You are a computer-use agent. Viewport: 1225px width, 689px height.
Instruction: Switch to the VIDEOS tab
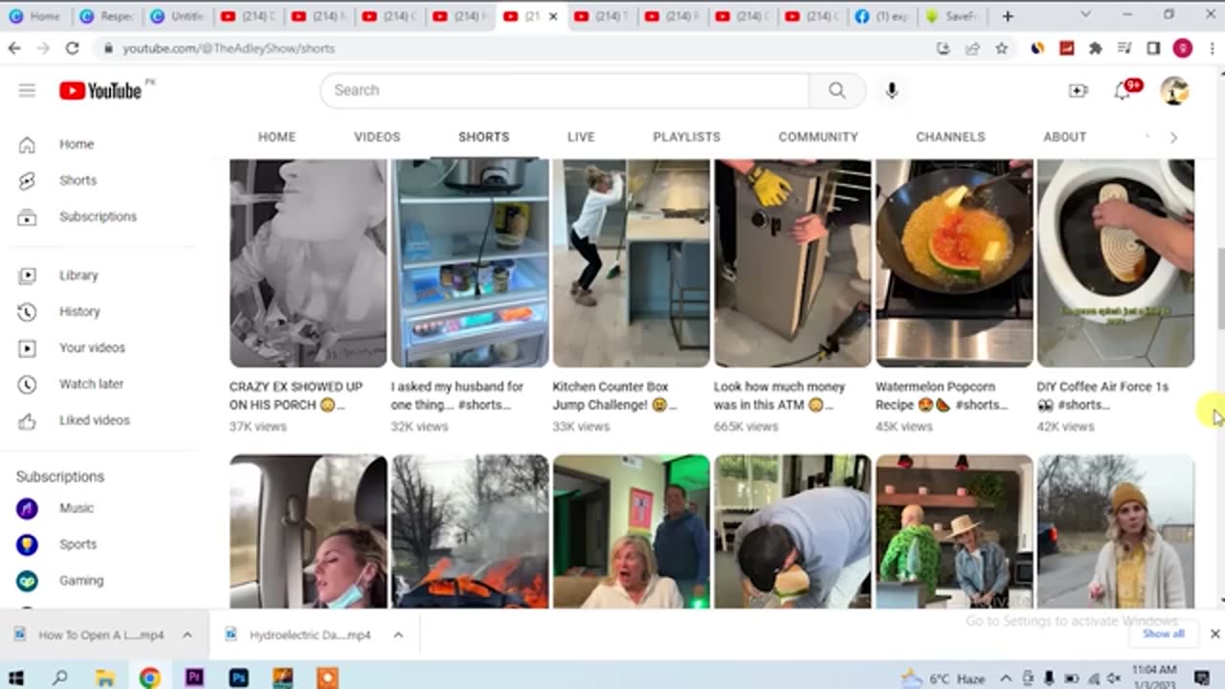(x=377, y=137)
